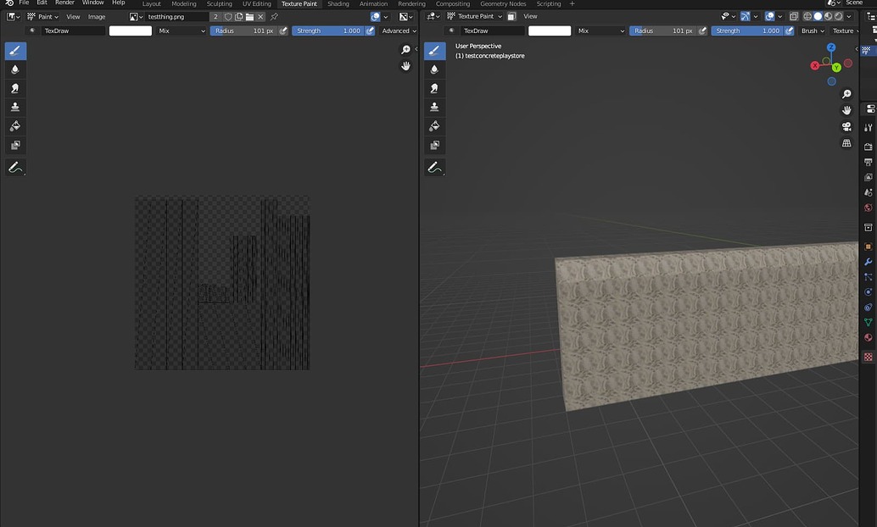Open Paint mode dropdown in image editor
The height and width of the screenshot is (527, 877).
42,17
